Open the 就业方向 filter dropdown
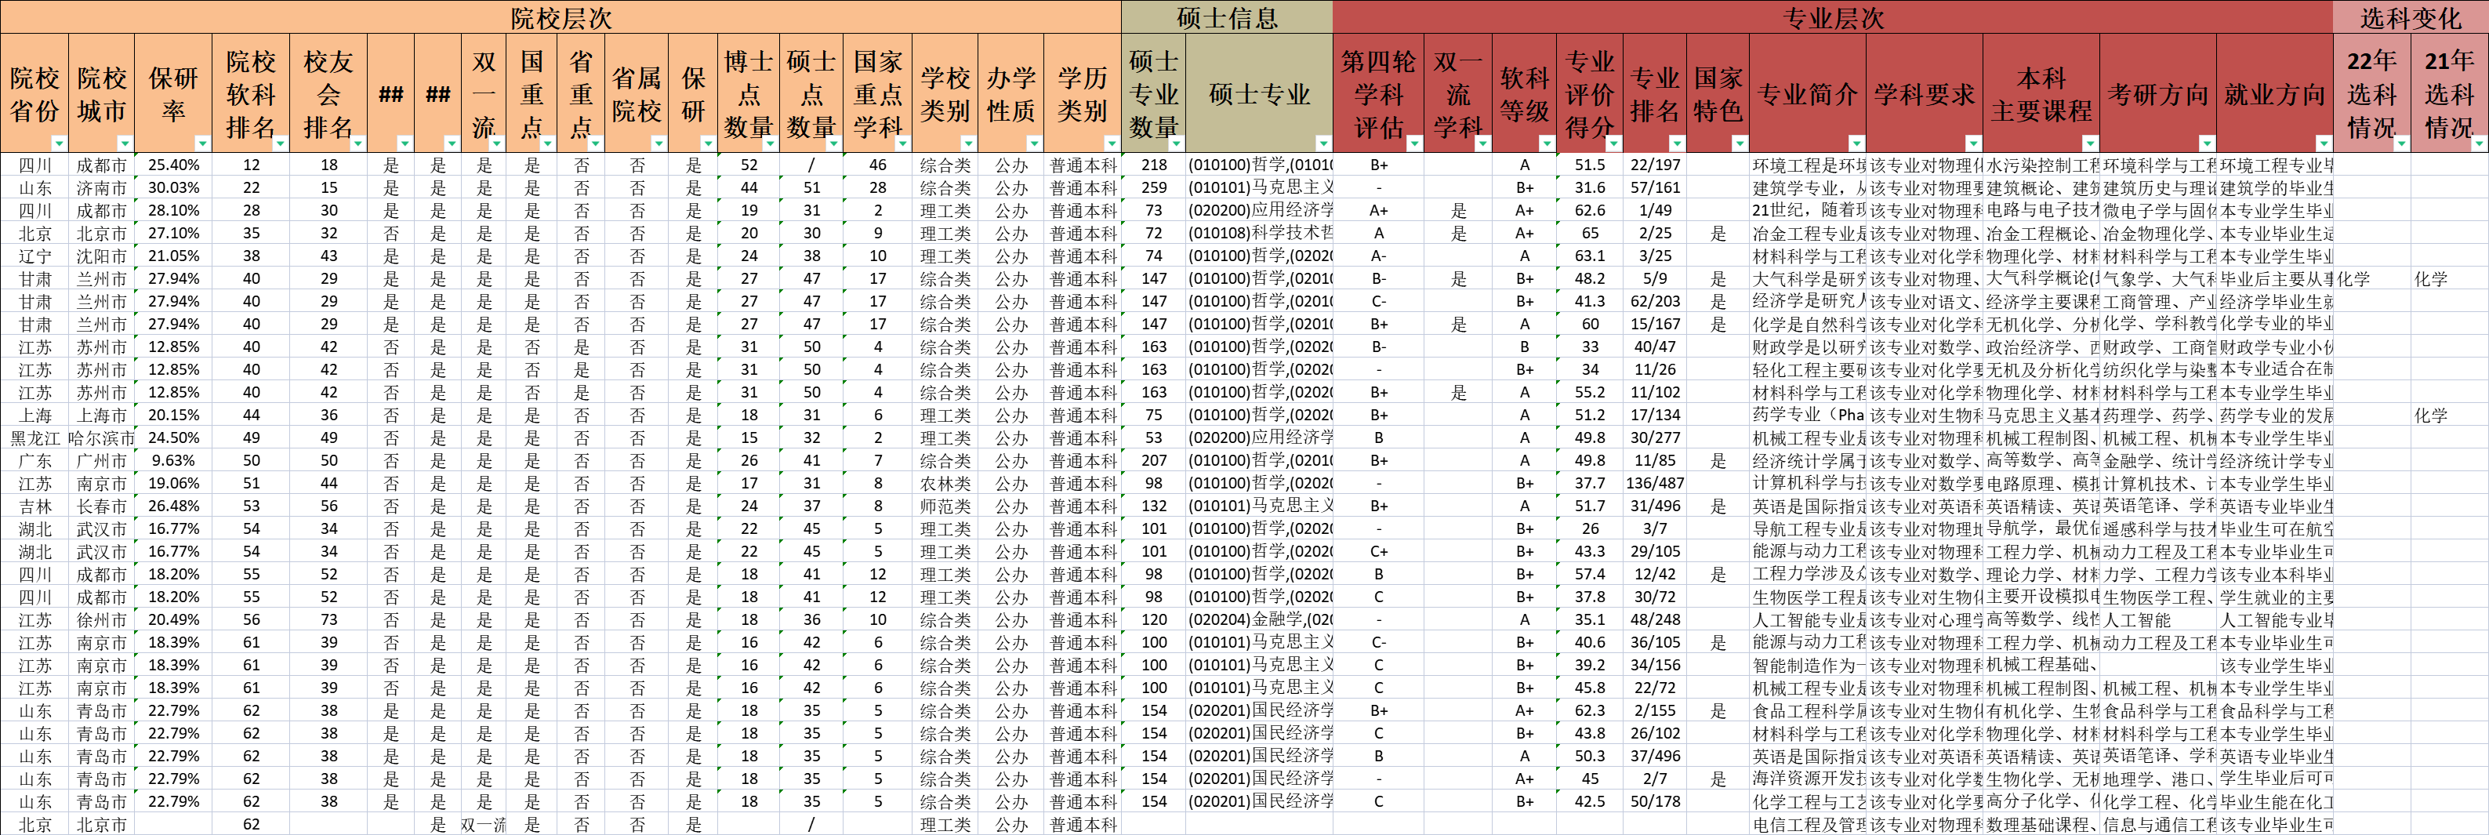The height and width of the screenshot is (835, 2489). [x=2324, y=143]
